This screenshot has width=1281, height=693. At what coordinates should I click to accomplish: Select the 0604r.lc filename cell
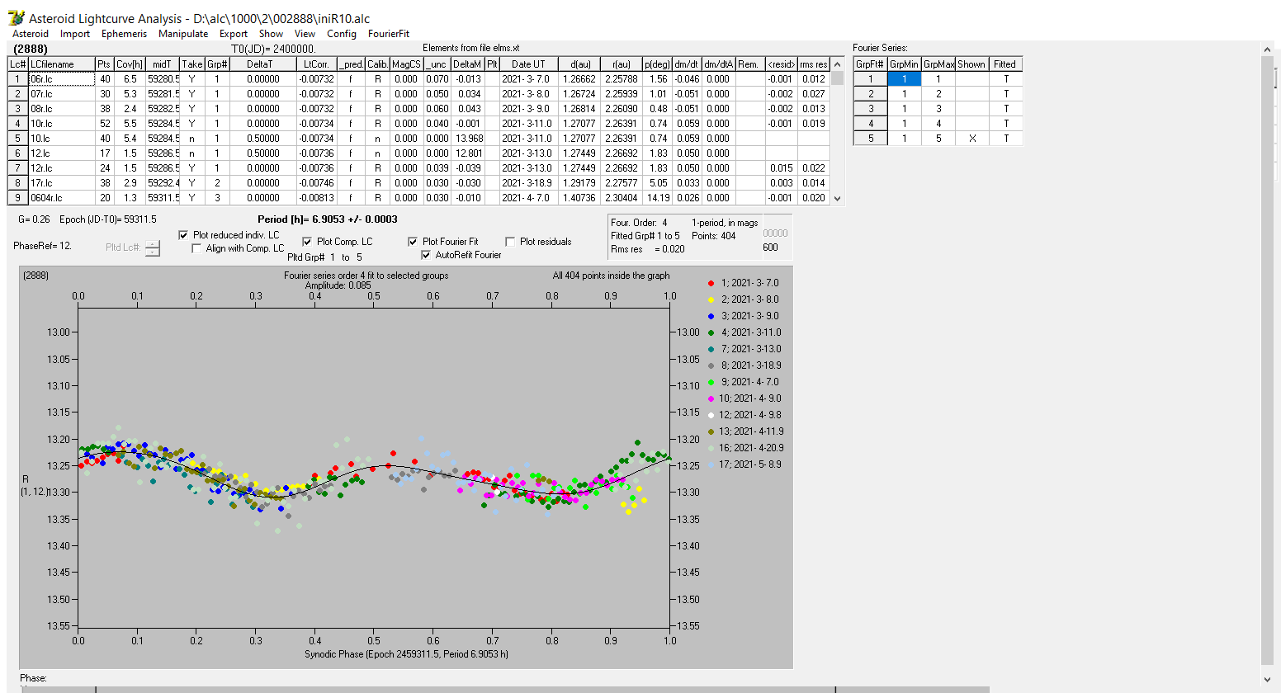coord(62,198)
